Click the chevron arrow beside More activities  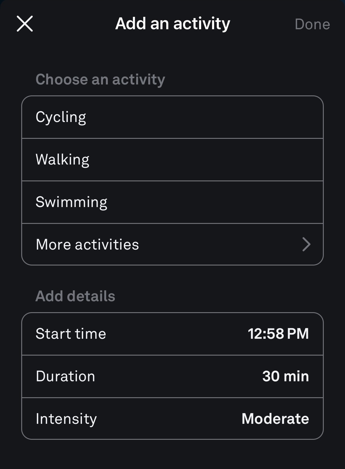click(x=306, y=245)
